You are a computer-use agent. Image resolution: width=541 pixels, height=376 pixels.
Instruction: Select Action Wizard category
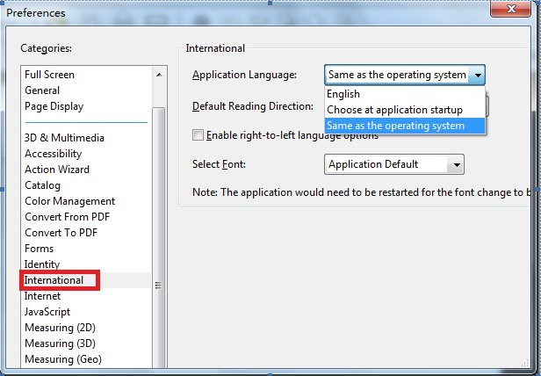point(57,170)
